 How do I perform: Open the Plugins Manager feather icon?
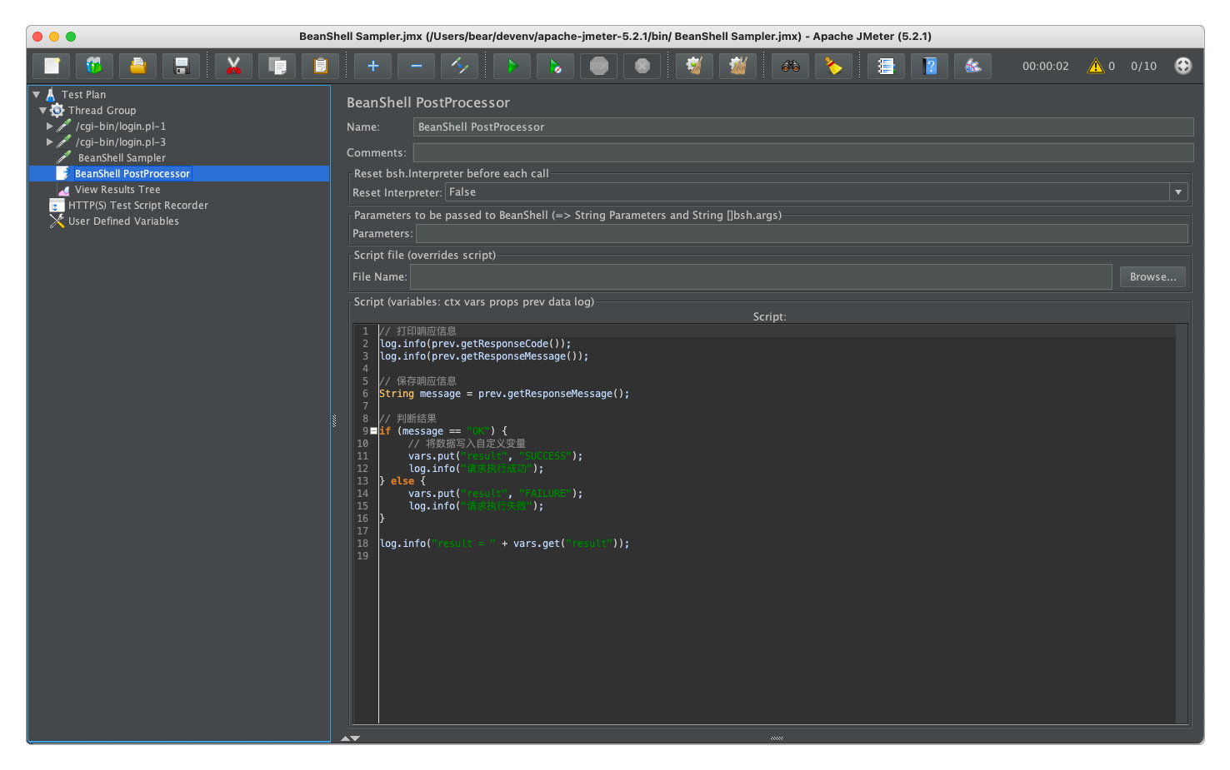click(x=973, y=66)
